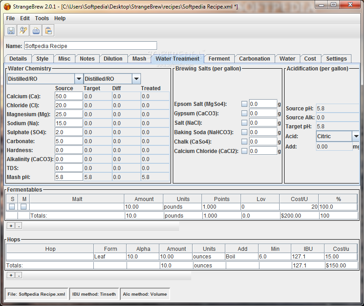
Task: Click the Calcium Chloride amount field
Action: (x=263, y=151)
